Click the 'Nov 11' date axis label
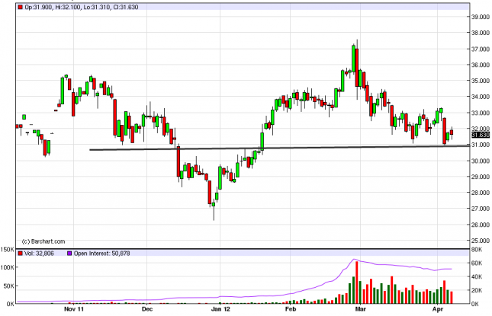Screen dimensions: 492x316 coord(74,309)
